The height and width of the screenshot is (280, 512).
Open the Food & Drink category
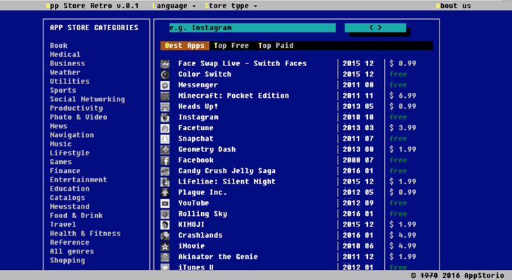coord(76,216)
